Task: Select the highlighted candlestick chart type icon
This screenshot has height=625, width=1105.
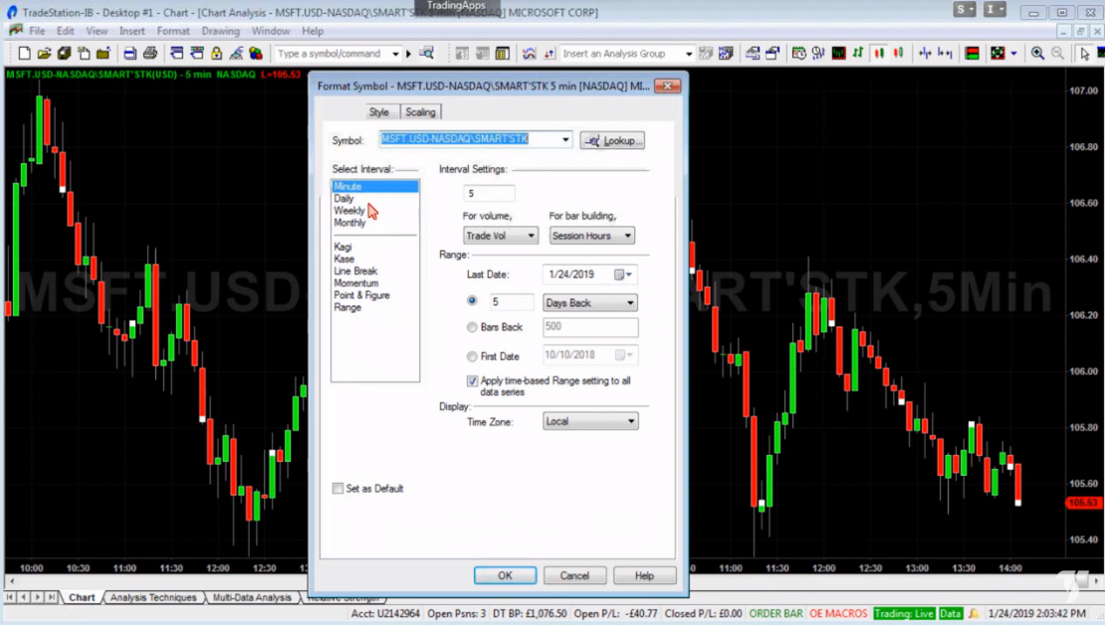Action: (x=879, y=54)
